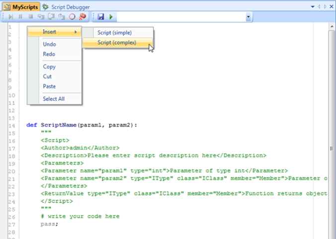Close the document with the X button
336x239 pixels.
tap(332, 6)
